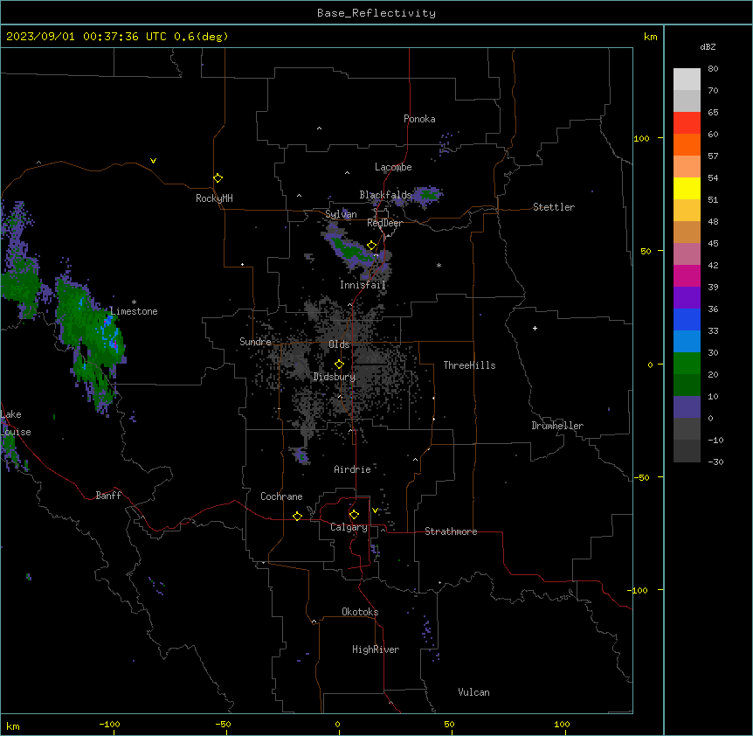Image resolution: width=753 pixels, height=736 pixels.
Task: Click the yellow V marker northwest of RockyMH
Action: coord(153,161)
